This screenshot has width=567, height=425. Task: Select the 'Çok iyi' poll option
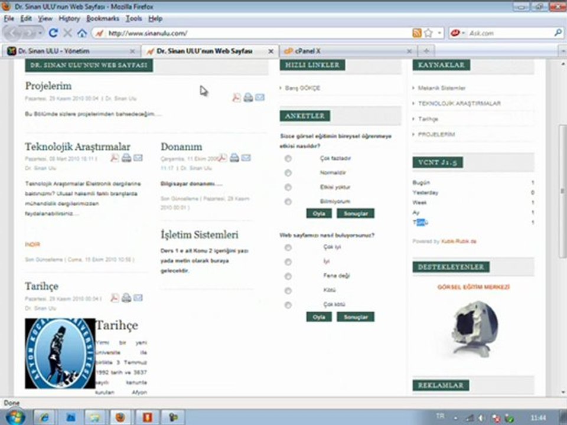tap(288, 247)
